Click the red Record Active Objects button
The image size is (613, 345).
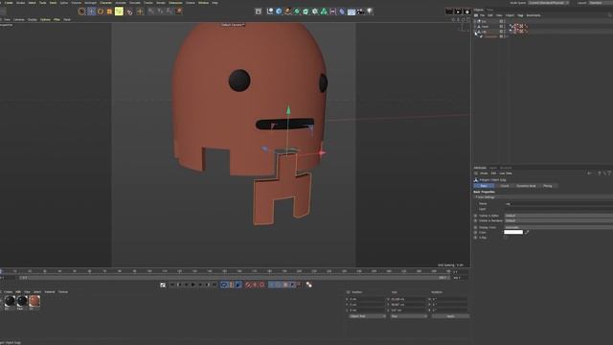tap(248, 285)
